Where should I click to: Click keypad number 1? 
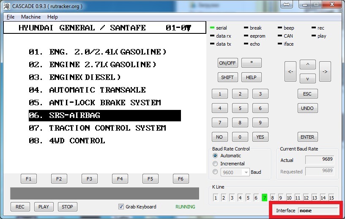(x=219, y=94)
